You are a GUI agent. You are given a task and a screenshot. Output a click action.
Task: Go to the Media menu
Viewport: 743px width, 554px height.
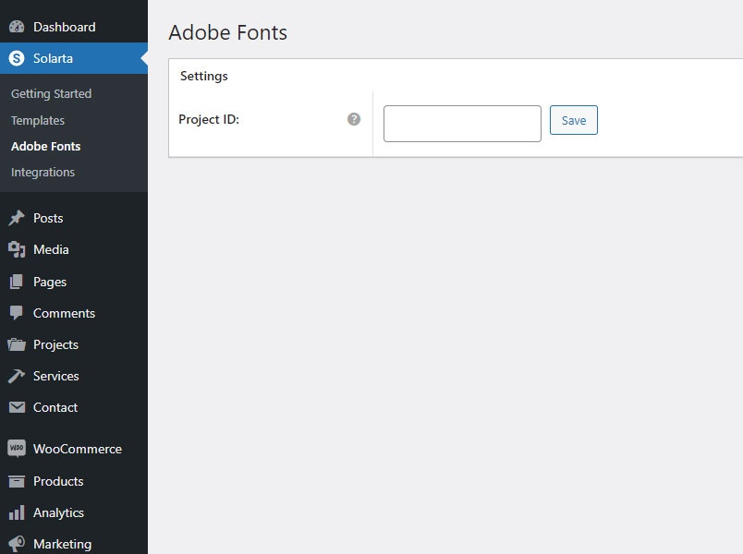coord(74,249)
